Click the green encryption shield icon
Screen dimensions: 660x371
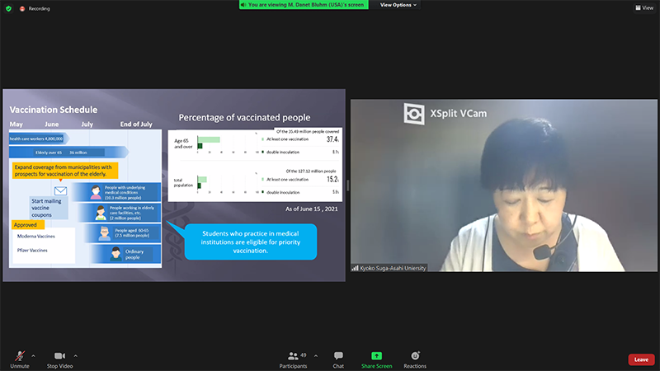[9, 8]
